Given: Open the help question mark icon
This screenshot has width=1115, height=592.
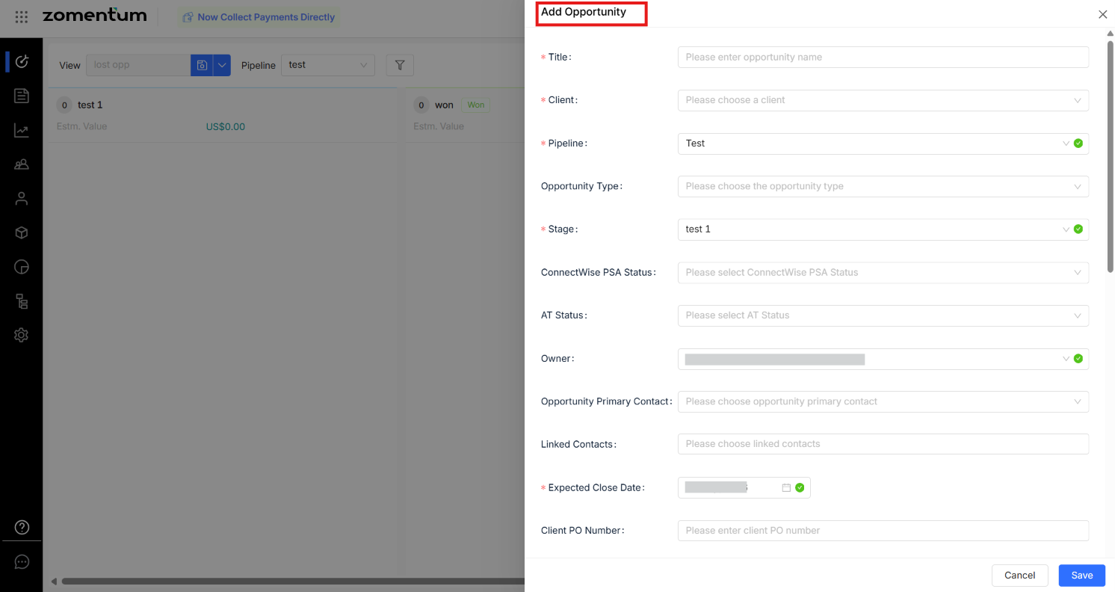Looking at the screenshot, I should (x=22, y=527).
